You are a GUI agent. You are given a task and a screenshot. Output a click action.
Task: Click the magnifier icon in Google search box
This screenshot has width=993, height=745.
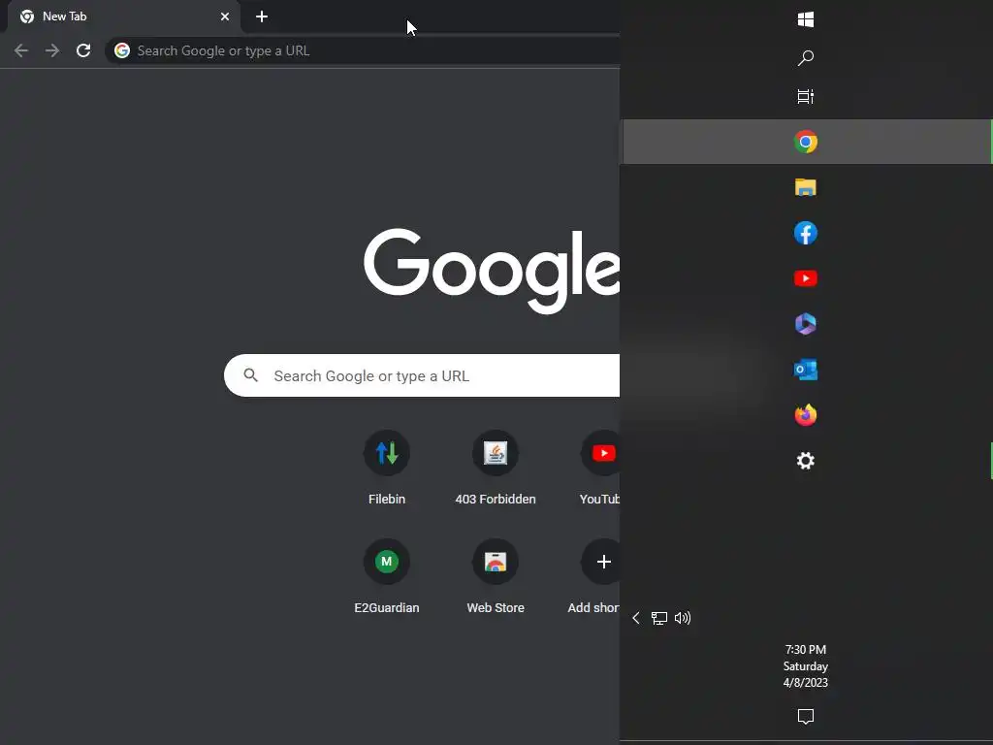coord(251,375)
